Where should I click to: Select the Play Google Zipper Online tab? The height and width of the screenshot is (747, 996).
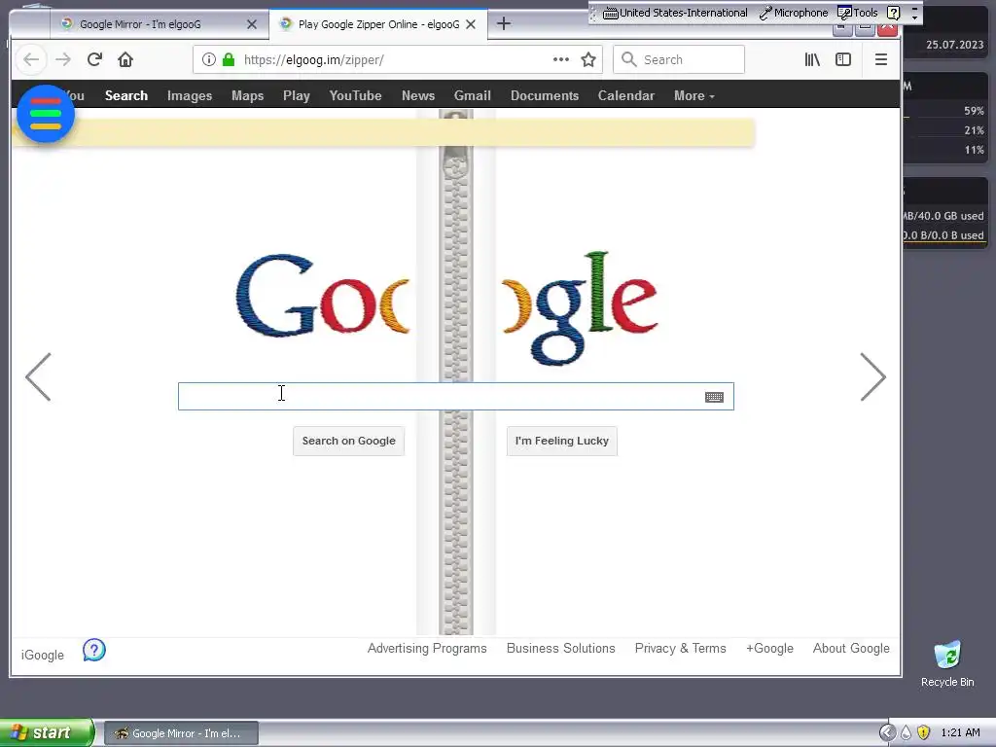click(x=378, y=24)
